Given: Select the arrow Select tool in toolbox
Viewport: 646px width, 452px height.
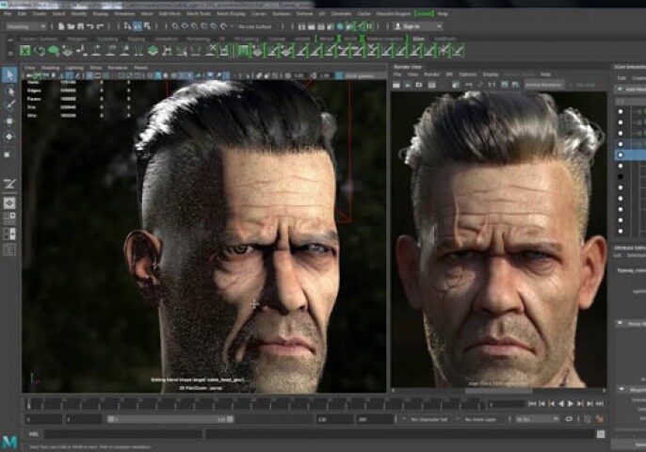Looking at the screenshot, I should [9, 75].
